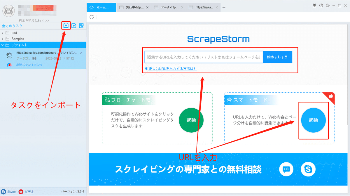Click data count 199 link

(x=34, y=58)
